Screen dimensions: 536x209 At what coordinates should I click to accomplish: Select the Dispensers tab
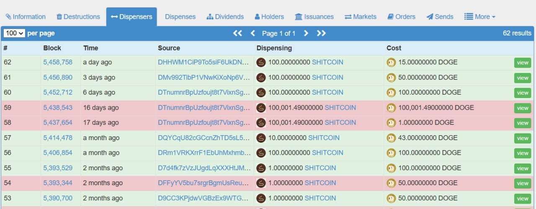click(x=131, y=17)
